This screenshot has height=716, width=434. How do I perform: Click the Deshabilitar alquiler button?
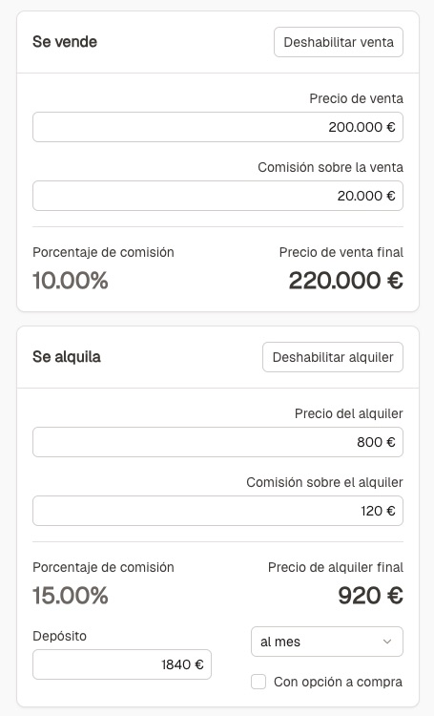coord(333,357)
